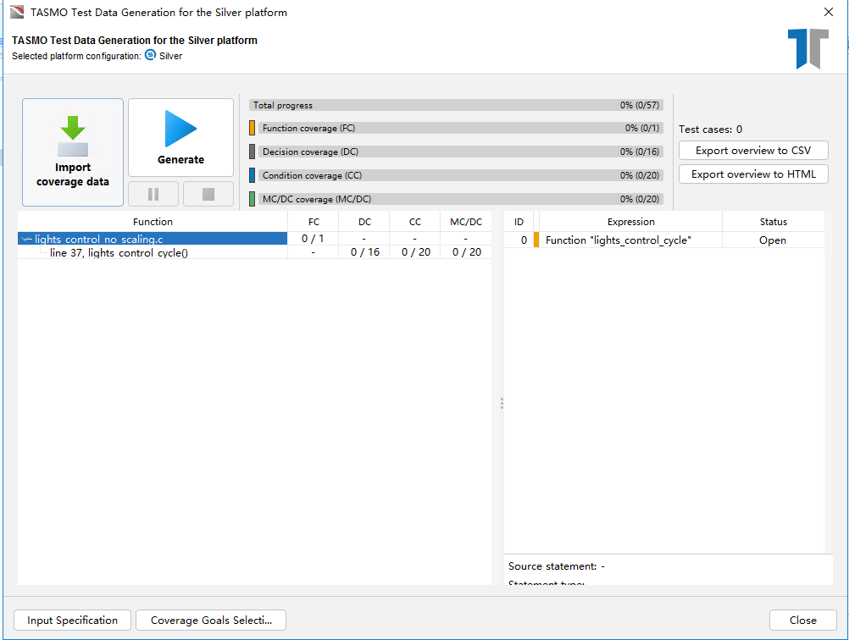Click the Open status cell
Viewport: 849px width, 640px height.
tap(773, 240)
